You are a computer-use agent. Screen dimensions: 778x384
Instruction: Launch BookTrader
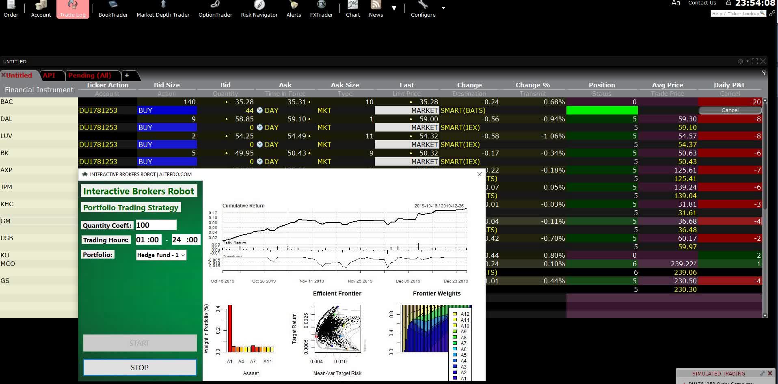[x=113, y=9]
